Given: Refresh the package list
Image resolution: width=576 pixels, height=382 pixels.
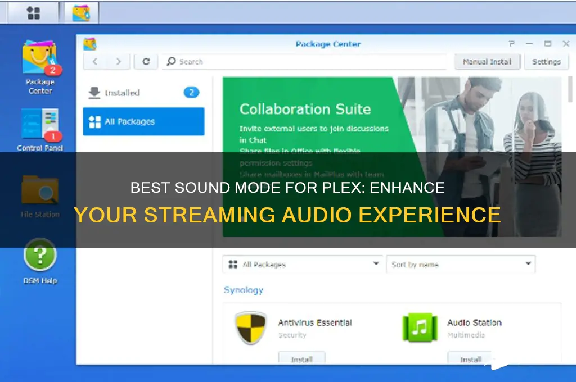Looking at the screenshot, I should coord(146,62).
